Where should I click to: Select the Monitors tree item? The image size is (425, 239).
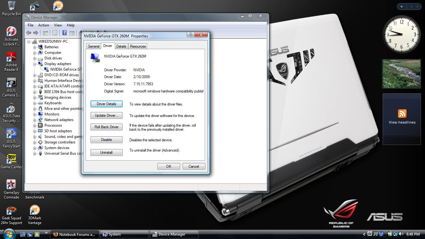pos(52,114)
